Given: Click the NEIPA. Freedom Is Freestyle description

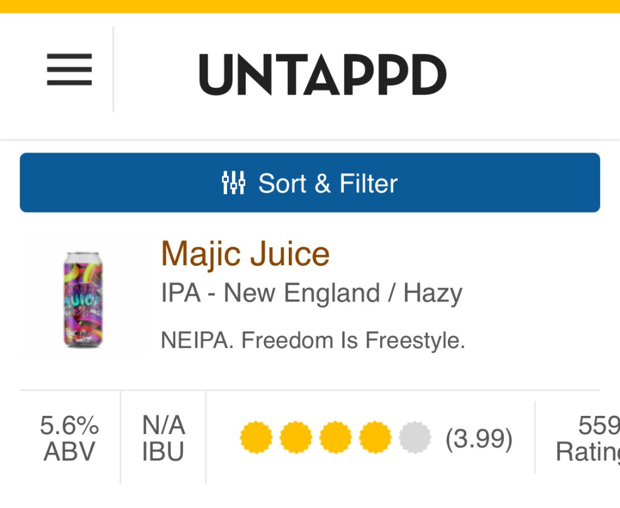Looking at the screenshot, I should click(312, 340).
